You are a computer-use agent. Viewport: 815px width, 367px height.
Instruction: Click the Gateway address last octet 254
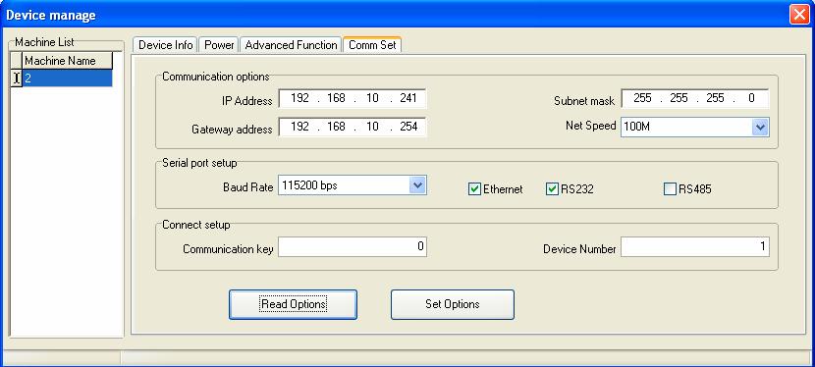408,127
